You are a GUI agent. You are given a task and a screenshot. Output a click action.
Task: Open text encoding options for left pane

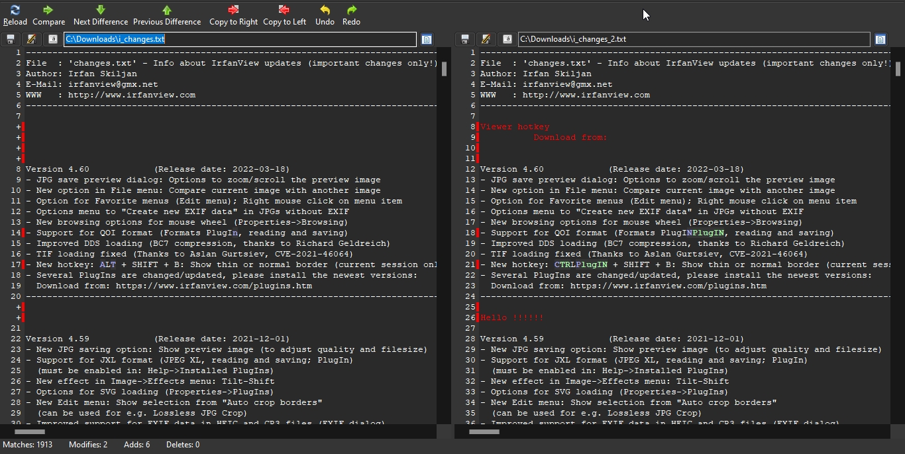(x=52, y=39)
